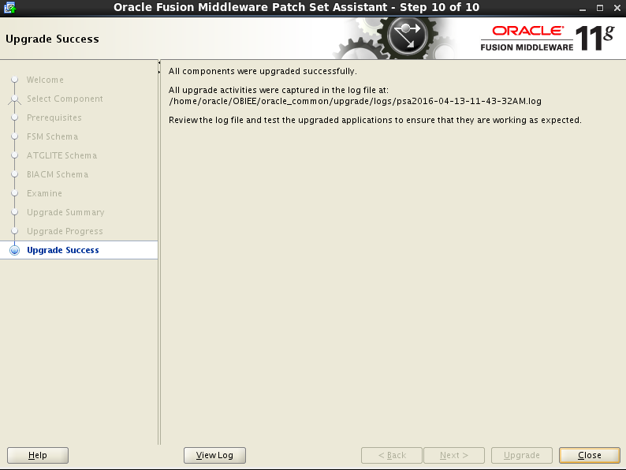Select the BIACM Schema step
Image resolution: width=626 pixels, height=470 pixels.
point(58,174)
